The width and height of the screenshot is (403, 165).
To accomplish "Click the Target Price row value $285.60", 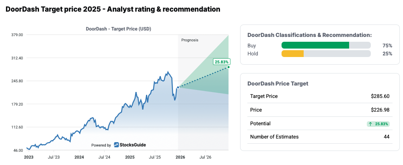I will point(380,96).
